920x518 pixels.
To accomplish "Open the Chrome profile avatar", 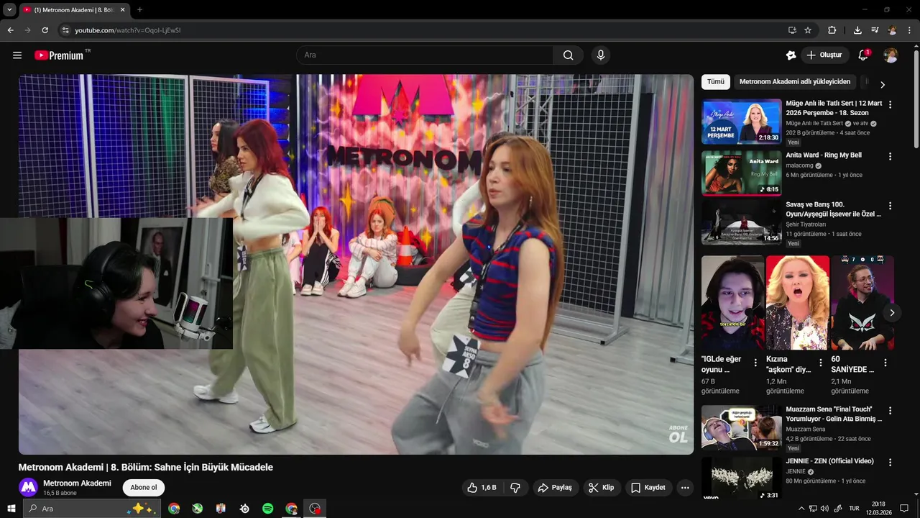I will (892, 30).
